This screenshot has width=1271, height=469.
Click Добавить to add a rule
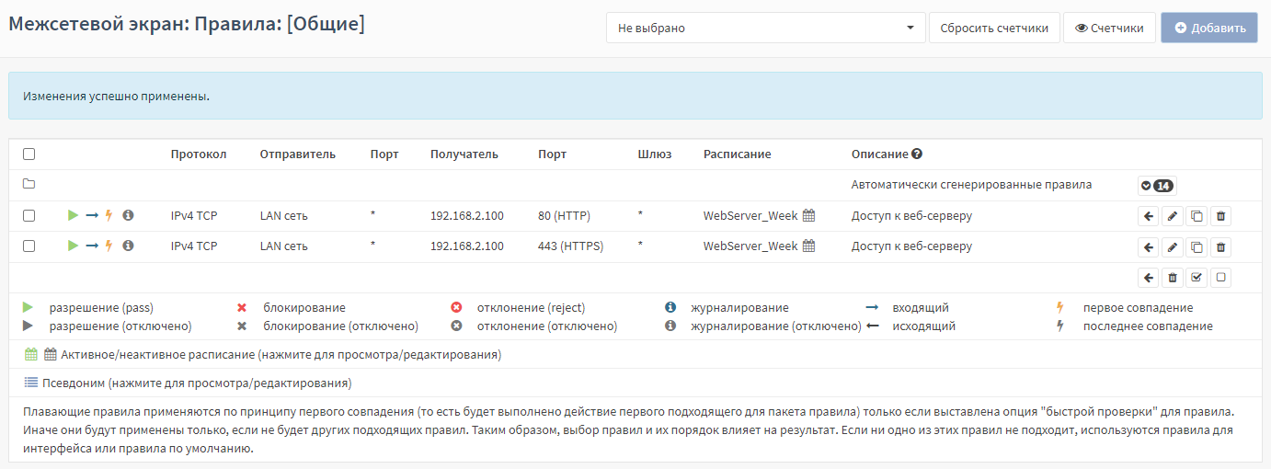coord(1208,28)
